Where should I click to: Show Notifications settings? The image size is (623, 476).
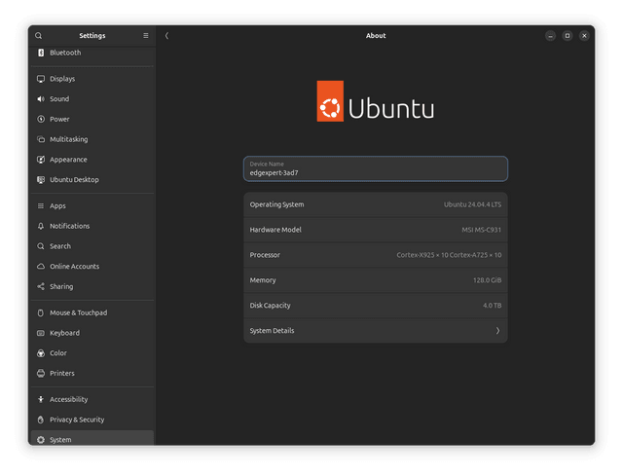(92, 226)
